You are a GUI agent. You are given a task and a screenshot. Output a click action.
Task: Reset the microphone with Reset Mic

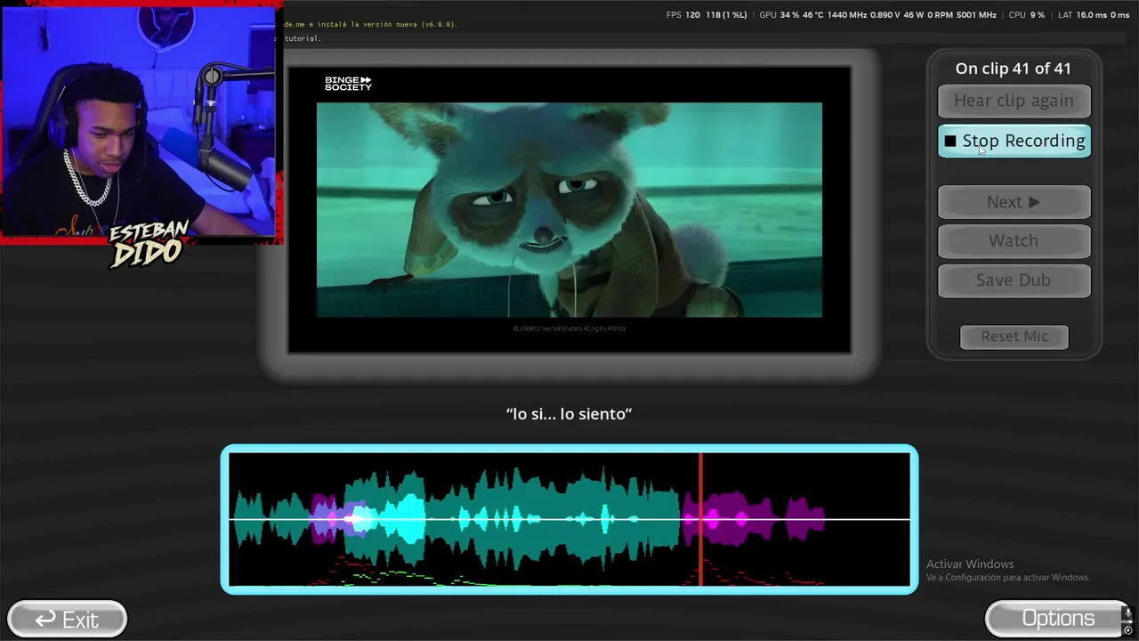tap(1014, 337)
